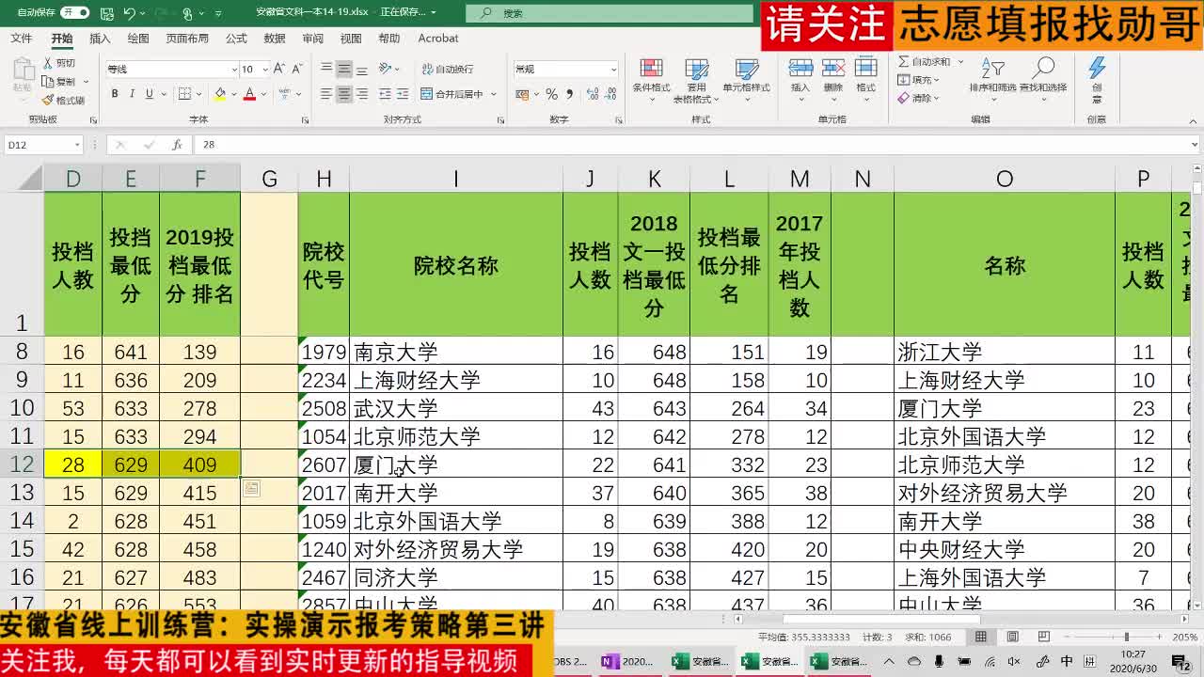Open OneNote from the taskbar
This screenshot has width=1204, height=677.
(x=626, y=661)
